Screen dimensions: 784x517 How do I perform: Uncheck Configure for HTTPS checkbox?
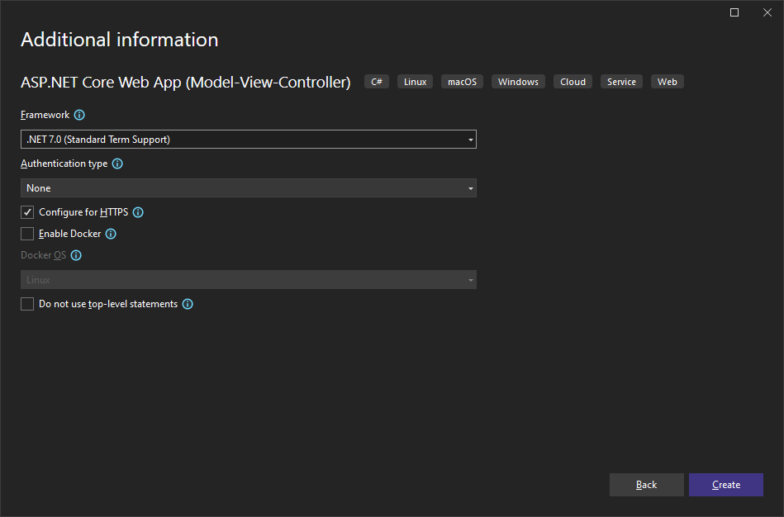click(x=27, y=212)
